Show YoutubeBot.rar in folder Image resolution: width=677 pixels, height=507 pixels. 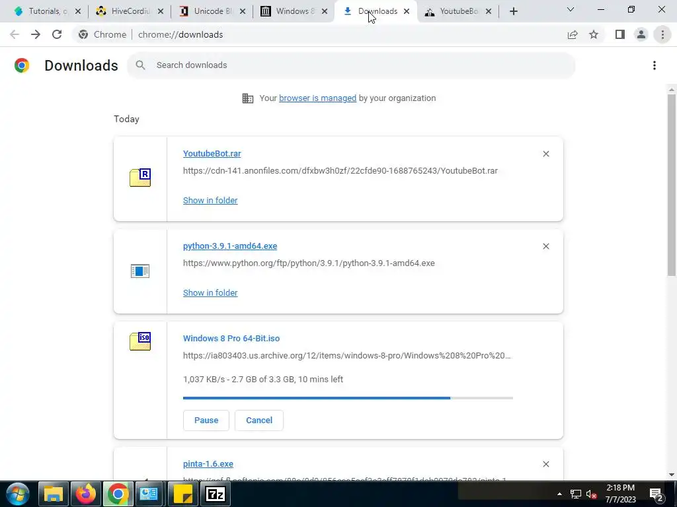(210, 201)
